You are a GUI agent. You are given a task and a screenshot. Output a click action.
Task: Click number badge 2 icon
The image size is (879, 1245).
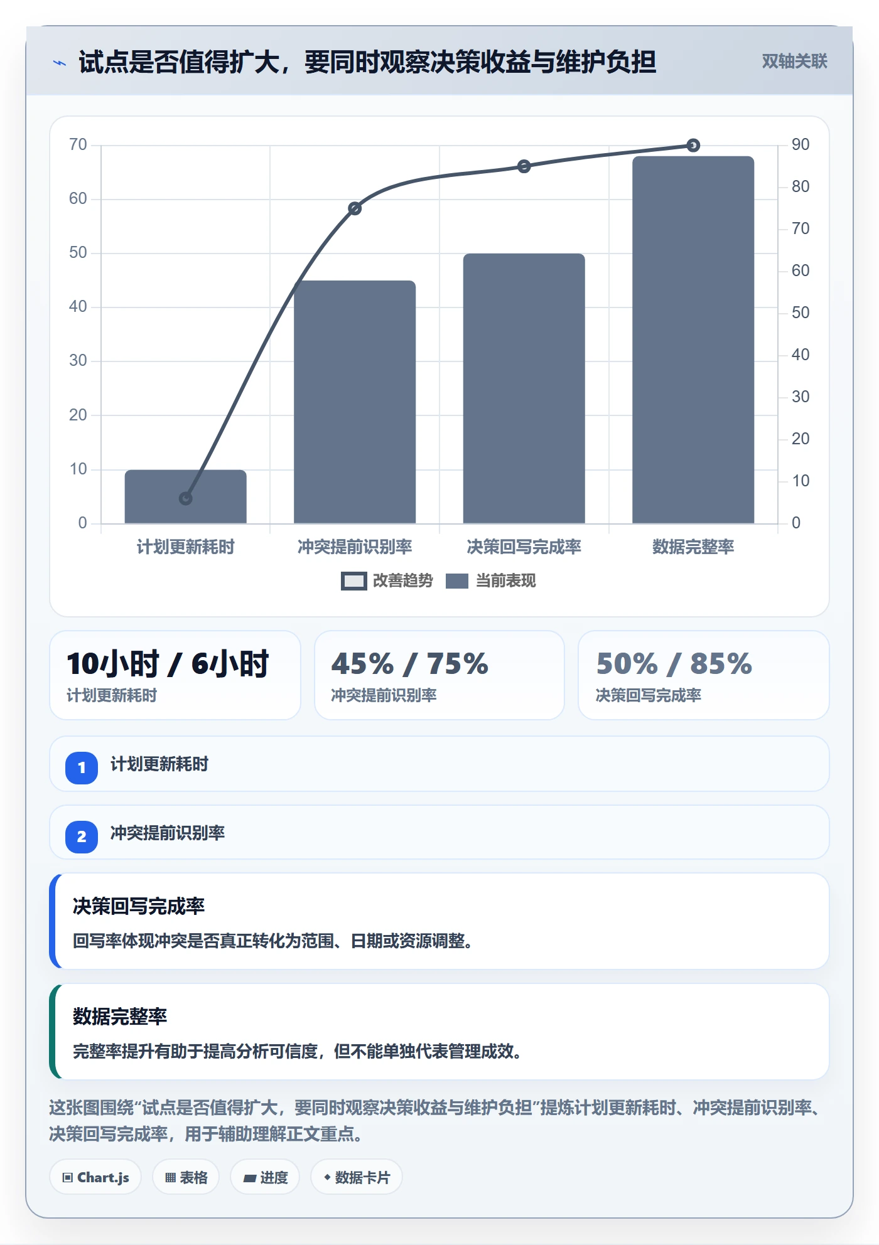click(x=82, y=836)
